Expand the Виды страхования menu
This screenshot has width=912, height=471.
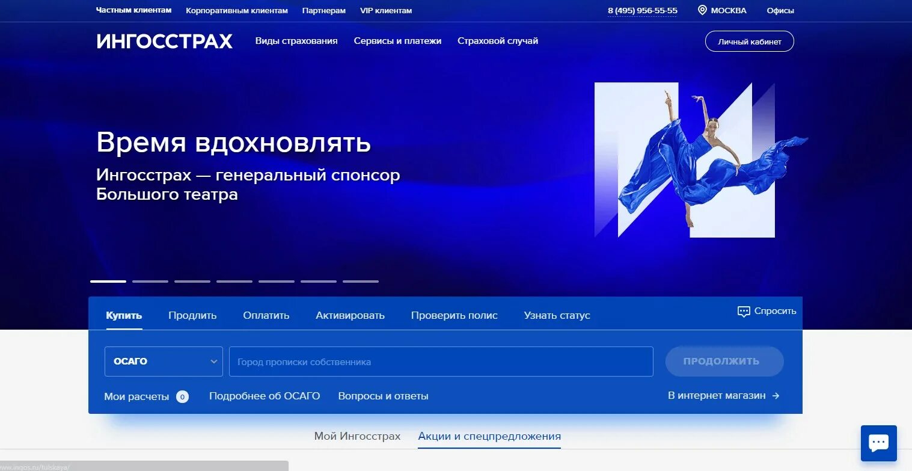[296, 41]
